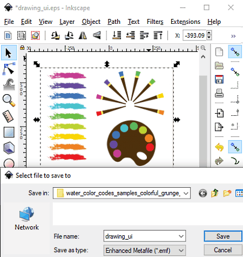Toggle snap bounding boxes
The height and width of the screenshot is (257, 243).
[235, 72]
